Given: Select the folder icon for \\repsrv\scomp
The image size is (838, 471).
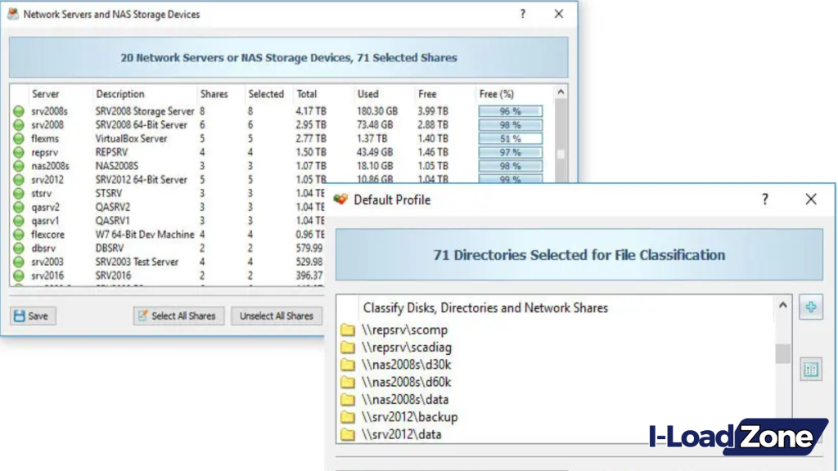Looking at the screenshot, I should tap(349, 330).
